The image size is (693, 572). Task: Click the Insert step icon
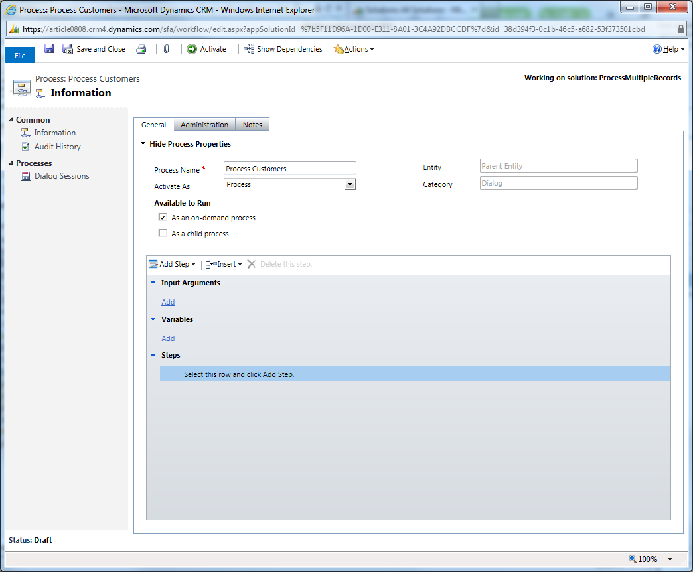point(211,264)
